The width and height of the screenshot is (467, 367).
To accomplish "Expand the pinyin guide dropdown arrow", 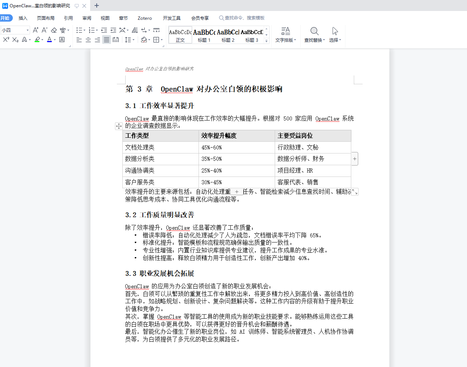I will coord(68,30).
